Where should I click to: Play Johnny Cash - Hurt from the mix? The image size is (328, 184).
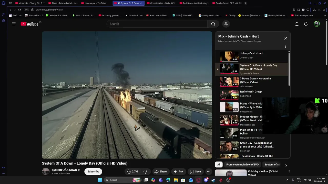point(252,56)
